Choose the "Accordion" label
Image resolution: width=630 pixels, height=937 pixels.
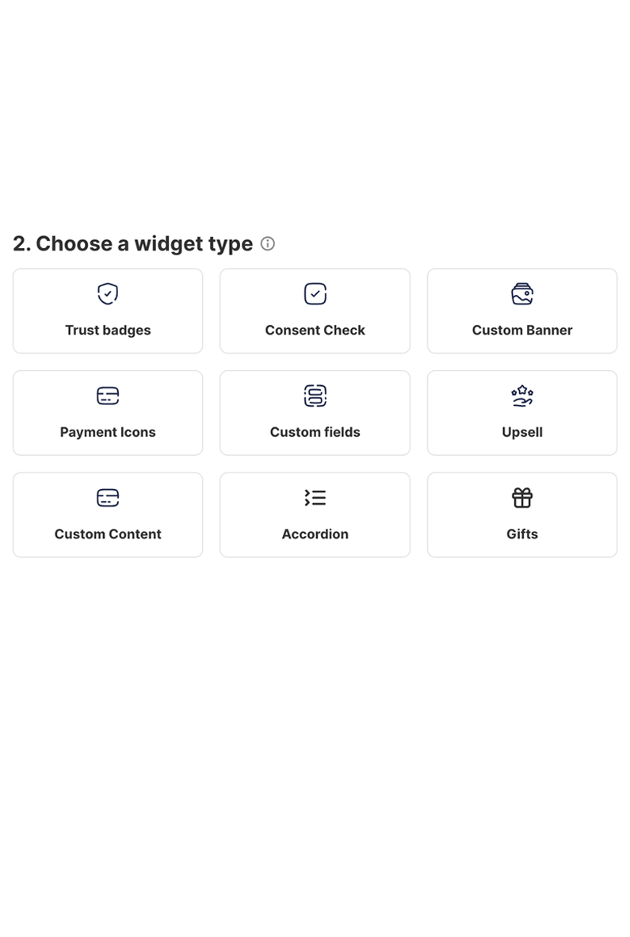pyautogui.click(x=315, y=534)
